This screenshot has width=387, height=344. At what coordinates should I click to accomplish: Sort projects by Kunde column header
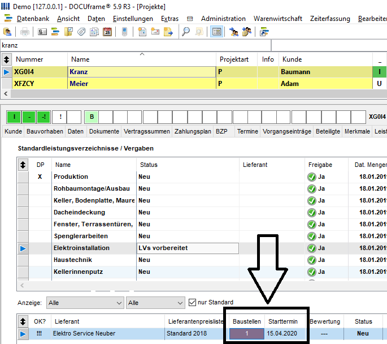pos(326,59)
